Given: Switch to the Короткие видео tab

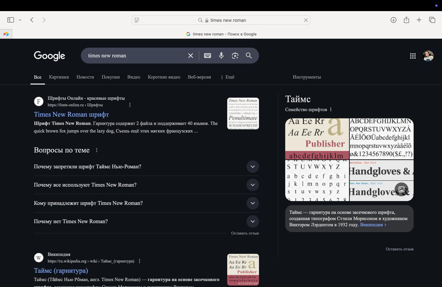Looking at the screenshot, I should 164,77.
